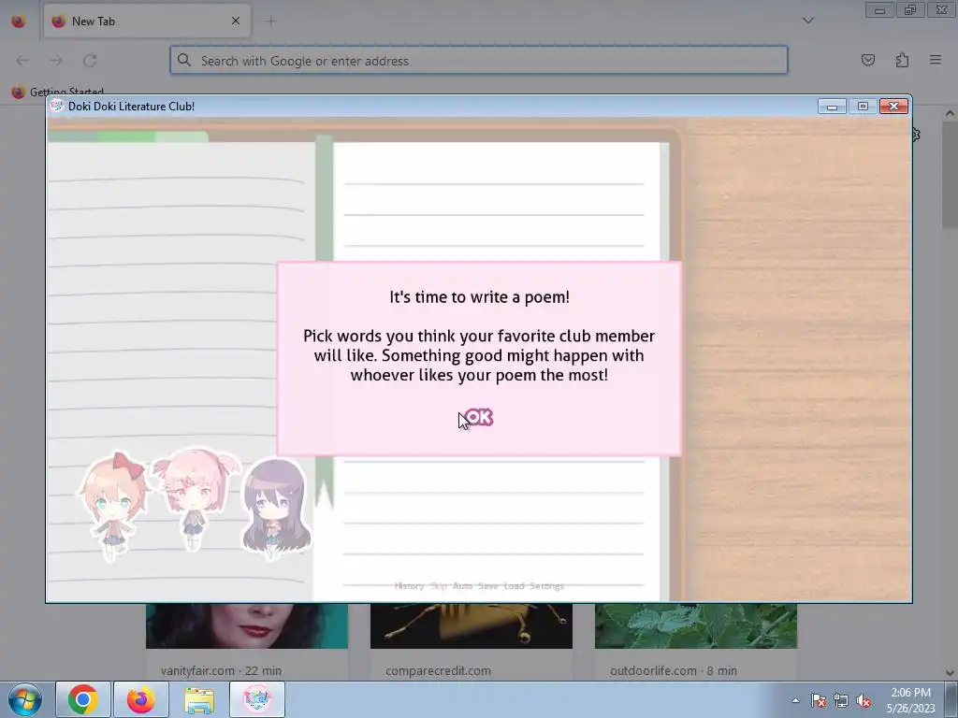Click the Firefox page vertical scrollbar
The image size is (958, 718).
pyautogui.click(x=950, y=174)
